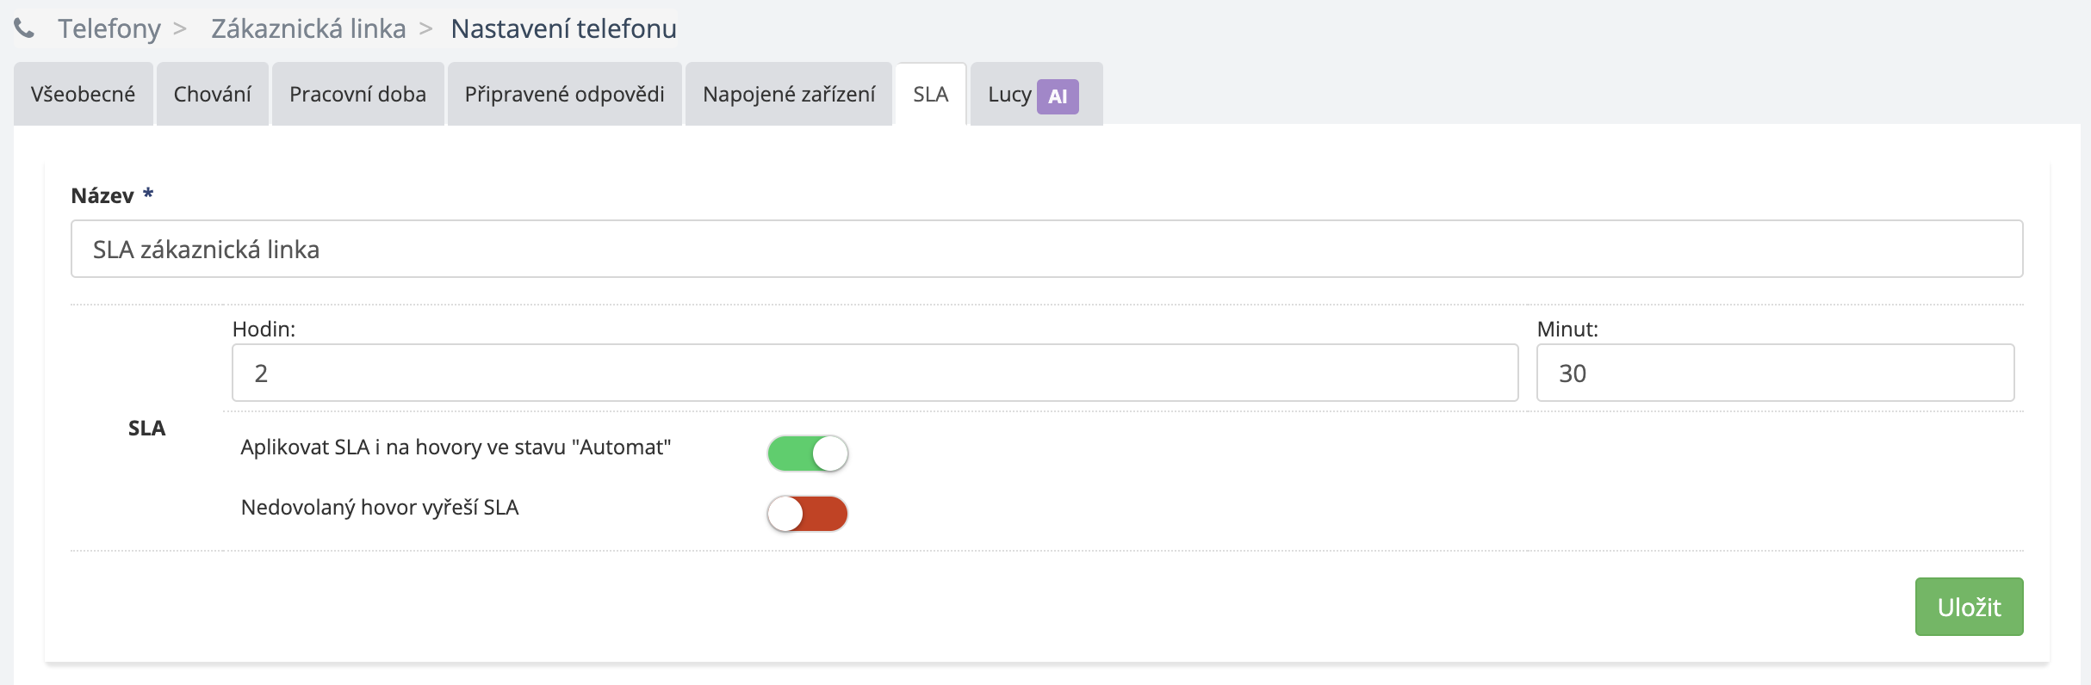Select the Pracovní doba tab

coord(357,95)
